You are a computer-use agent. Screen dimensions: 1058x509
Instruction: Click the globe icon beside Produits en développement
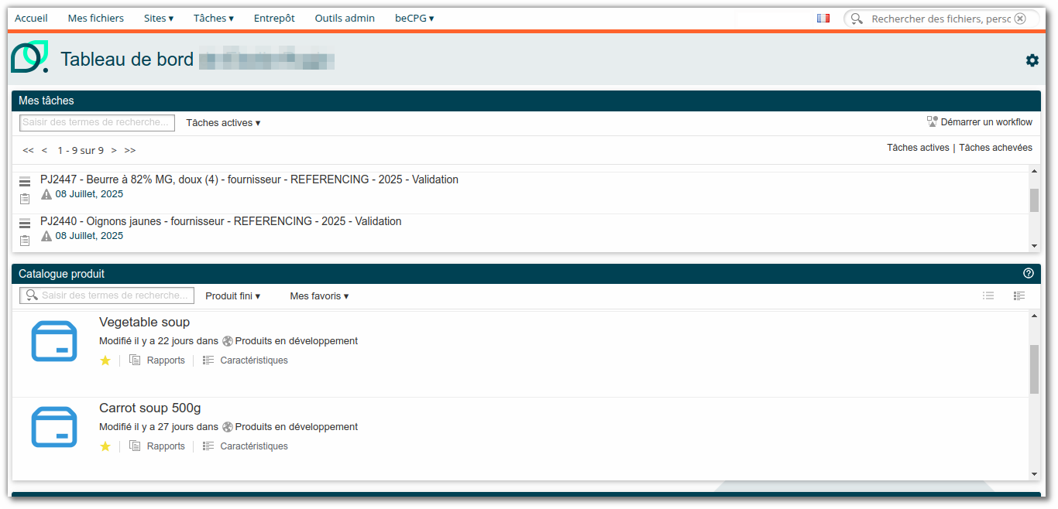pos(227,340)
